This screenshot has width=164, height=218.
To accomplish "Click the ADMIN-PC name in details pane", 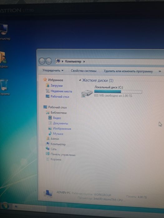I will click(63, 192).
